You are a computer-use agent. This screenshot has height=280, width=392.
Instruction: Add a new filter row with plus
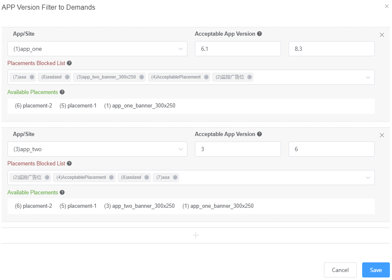pos(196,235)
